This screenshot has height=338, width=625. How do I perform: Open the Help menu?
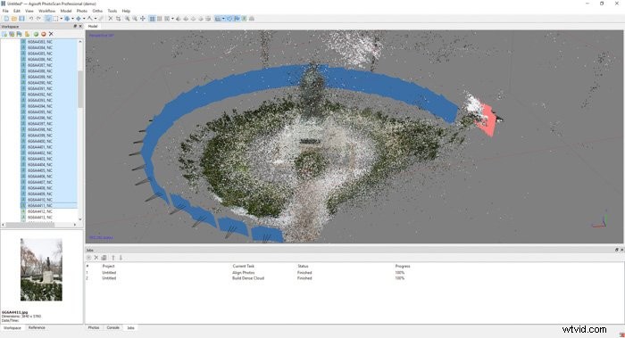(x=126, y=11)
